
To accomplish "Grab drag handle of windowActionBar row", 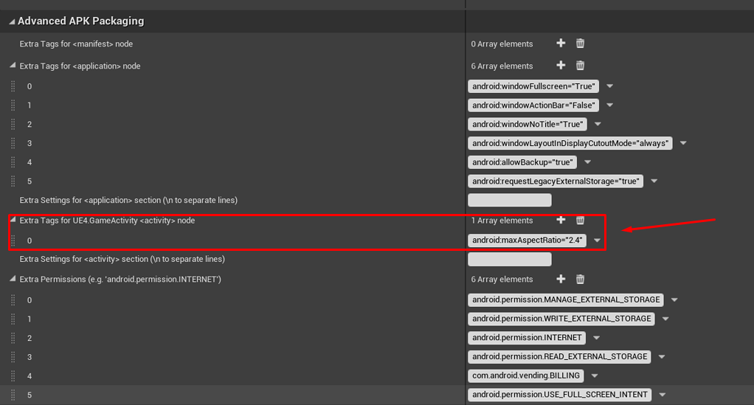I will 13,105.
